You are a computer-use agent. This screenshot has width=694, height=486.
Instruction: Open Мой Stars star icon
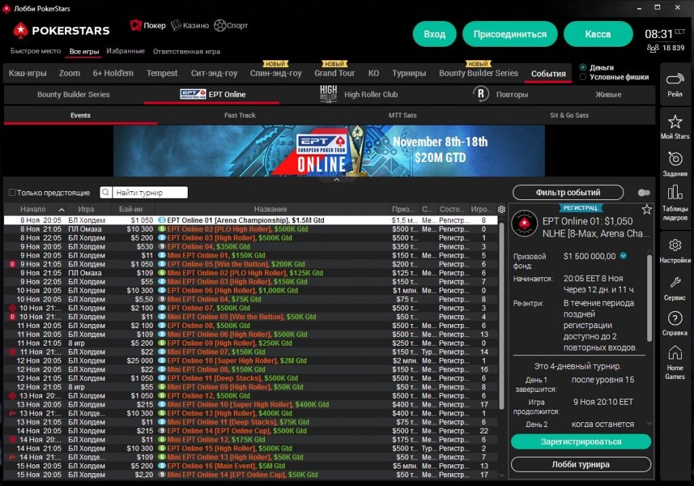[674, 122]
